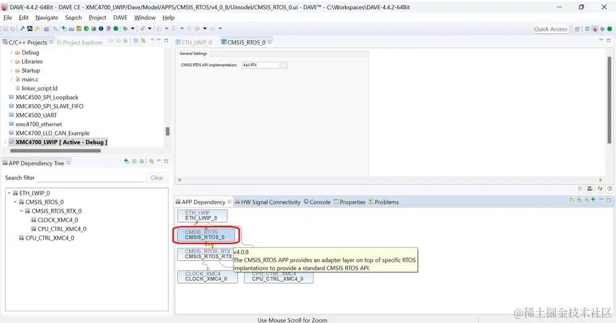Open the DAVE menu
616x323 pixels.
coord(120,18)
